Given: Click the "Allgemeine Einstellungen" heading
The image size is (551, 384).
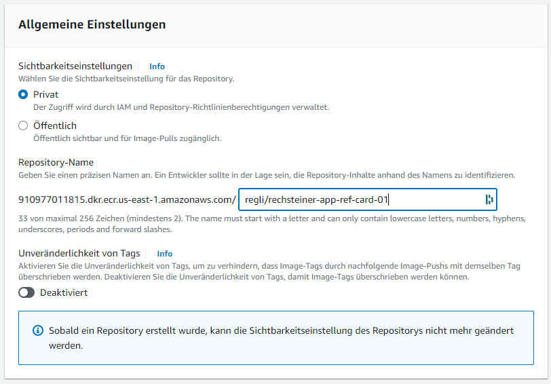Looking at the screenshot, I should tap(92, 24).
